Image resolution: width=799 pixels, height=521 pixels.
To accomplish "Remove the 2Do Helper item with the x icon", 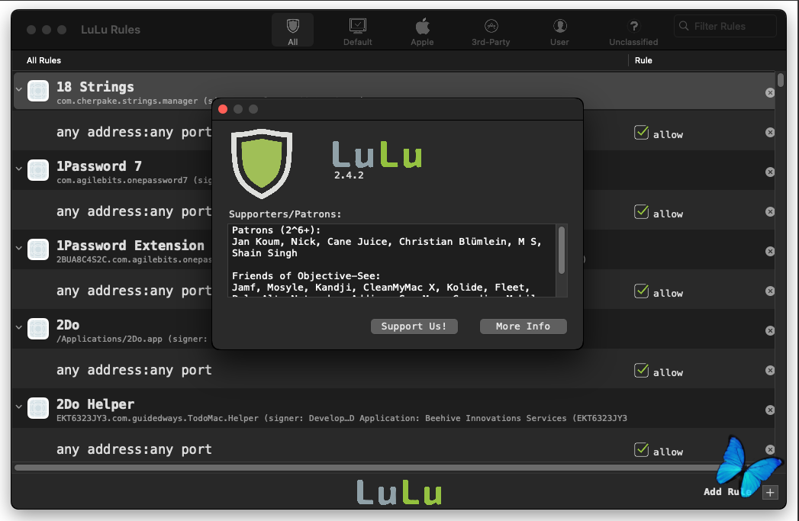I will coord(770,410).
